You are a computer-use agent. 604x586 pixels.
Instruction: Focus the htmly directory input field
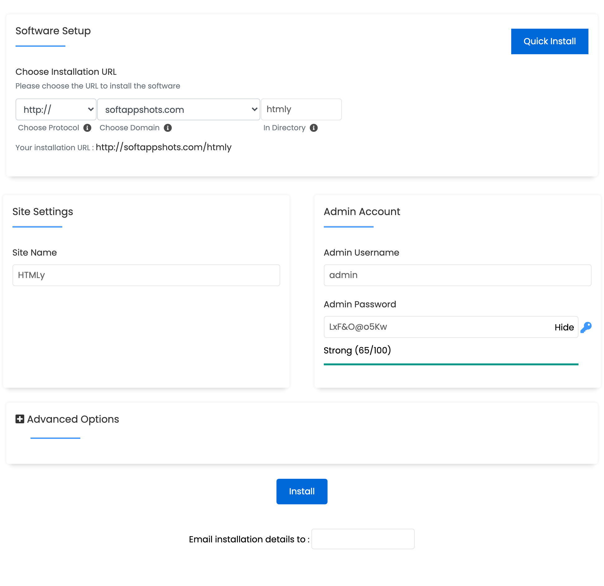(x=301, y=109)
